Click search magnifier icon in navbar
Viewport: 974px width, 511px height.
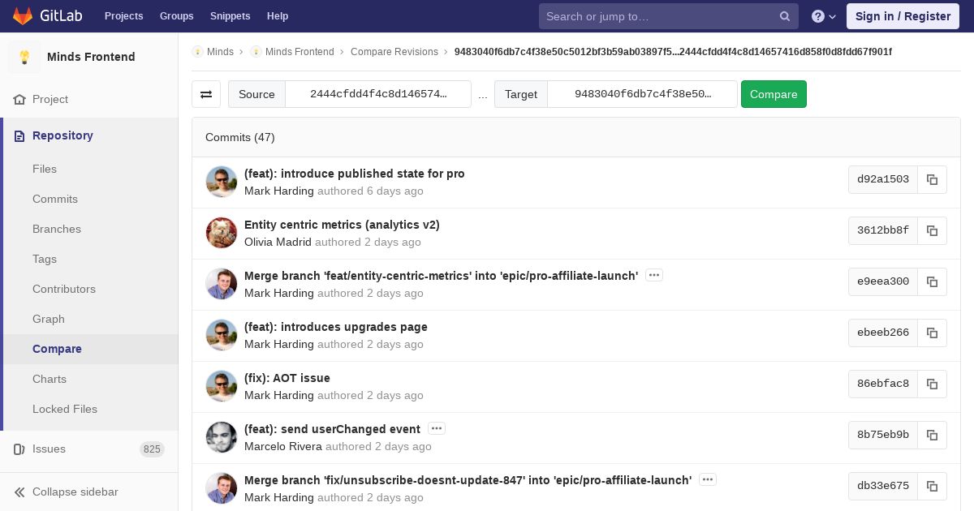[784, 16]
